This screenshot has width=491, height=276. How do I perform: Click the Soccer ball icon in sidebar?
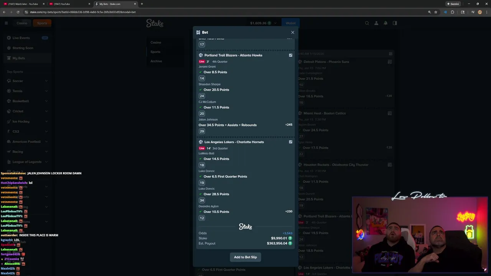pyautogui.click(x=9, y=81)
